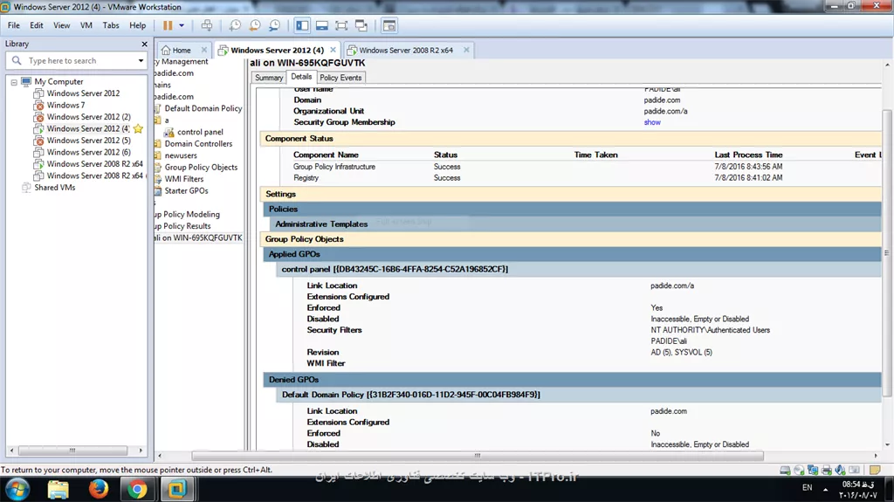Click the printer device status icon
Screen dimensions: 894x502
pos(826,470)
